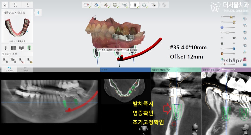Go to the home screen

(5, 5)
